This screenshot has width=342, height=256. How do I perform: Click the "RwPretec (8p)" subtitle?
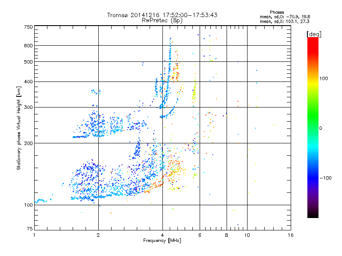point(162,20)
